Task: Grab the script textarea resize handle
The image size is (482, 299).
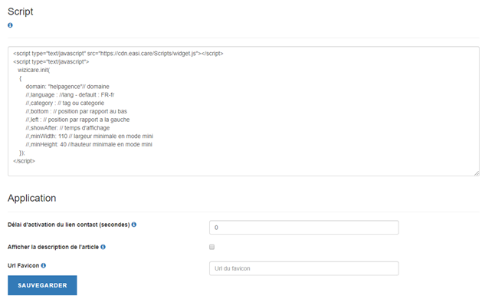Action: coord(477,173)
